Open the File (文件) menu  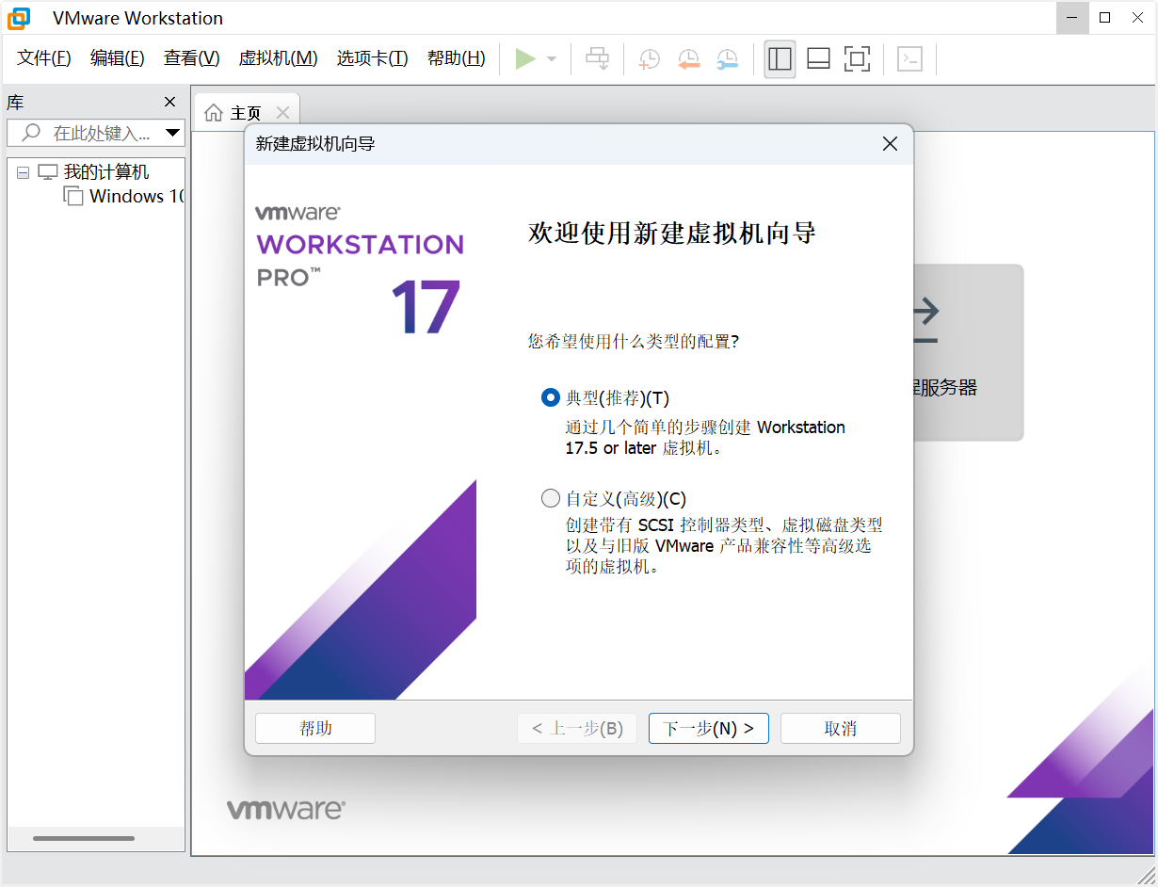coord(44,58)
